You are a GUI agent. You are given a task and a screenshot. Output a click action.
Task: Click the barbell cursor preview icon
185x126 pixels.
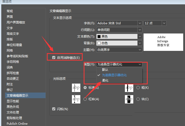[76, 99]
